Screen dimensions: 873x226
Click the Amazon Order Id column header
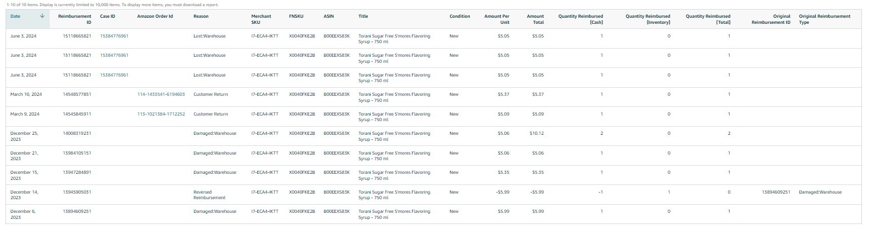(155, 16)
